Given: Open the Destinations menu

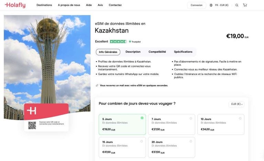Looking at the screenshot, I should (44, 5).
